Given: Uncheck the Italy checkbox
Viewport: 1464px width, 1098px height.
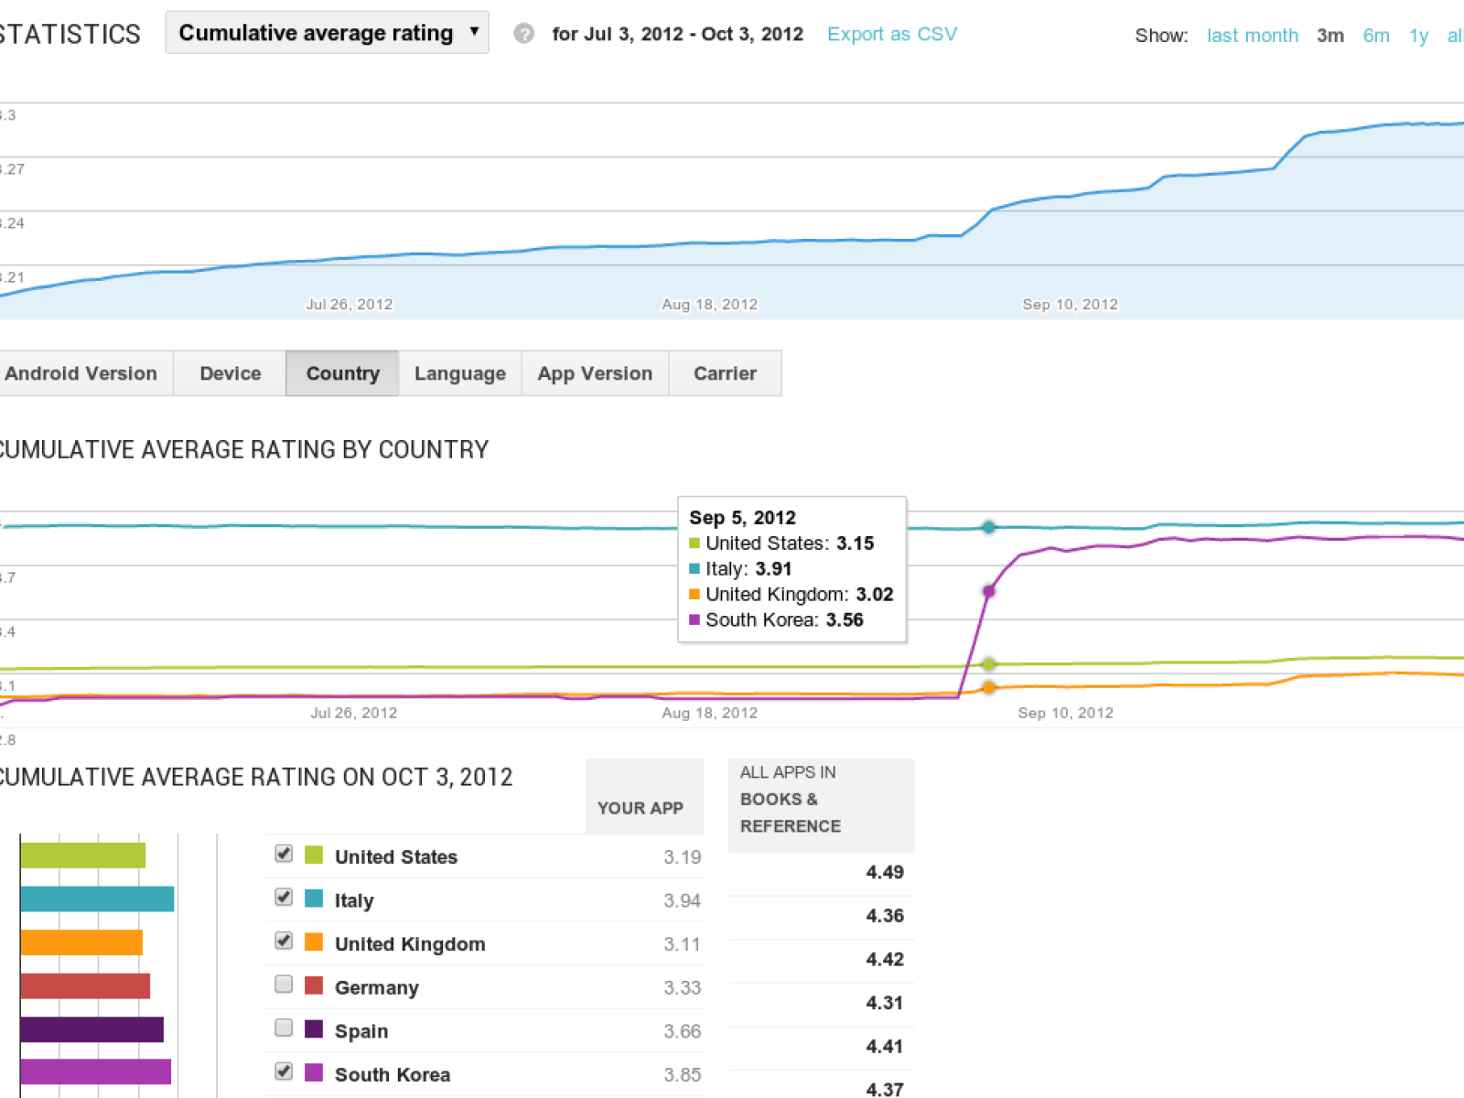Looking at the screenshot, I should (x=284, y=897).
